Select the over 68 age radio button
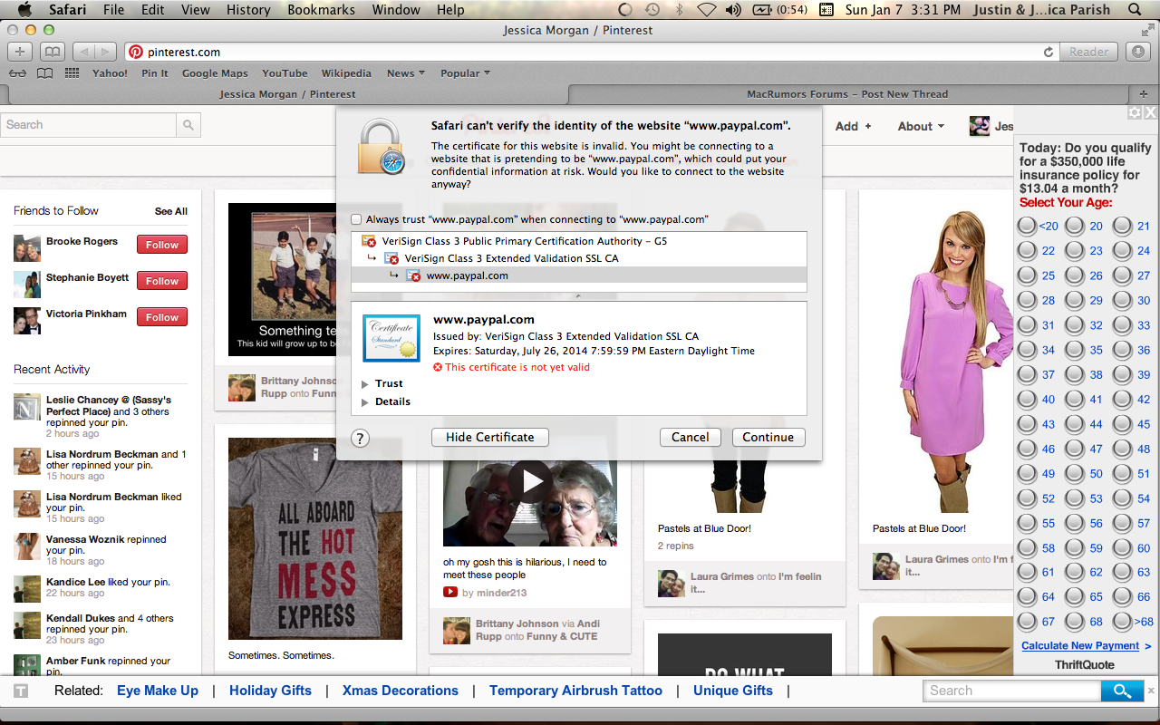Viewport: 1160px width, 725px height. (1122, 622)
